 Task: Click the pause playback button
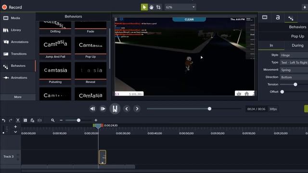pyautogui.click(x=115, y=109)
